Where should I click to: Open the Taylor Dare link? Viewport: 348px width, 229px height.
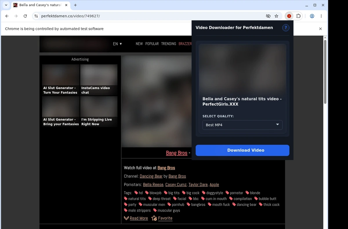click(x=198, y=185)
